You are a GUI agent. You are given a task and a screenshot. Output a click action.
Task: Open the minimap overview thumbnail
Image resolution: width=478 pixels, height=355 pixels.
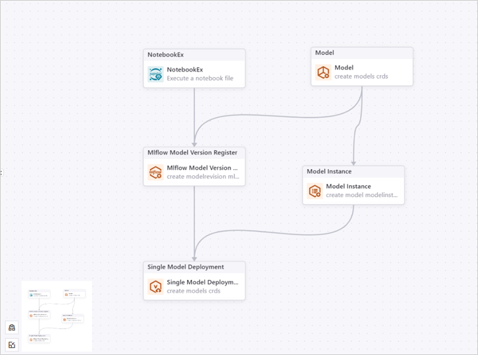pos(57,316)
